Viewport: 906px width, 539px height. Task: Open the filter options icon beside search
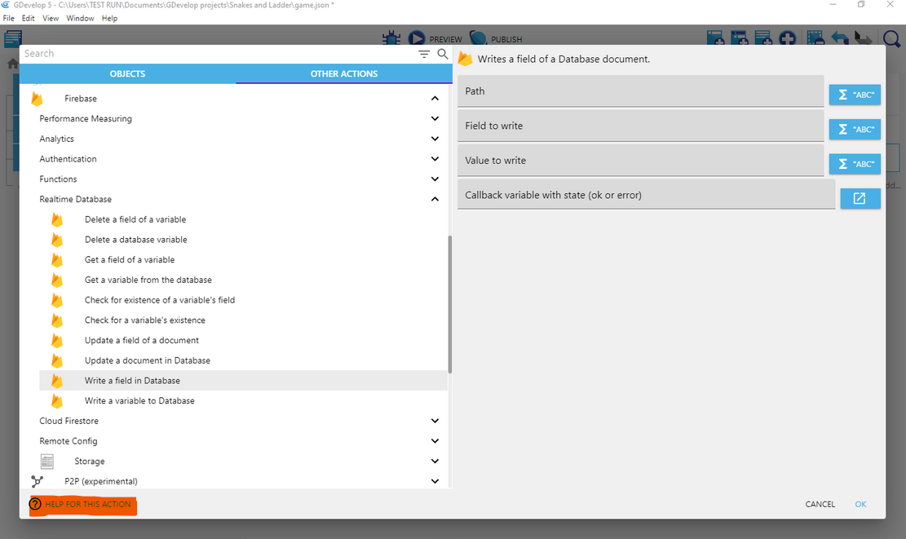point(424,54)
